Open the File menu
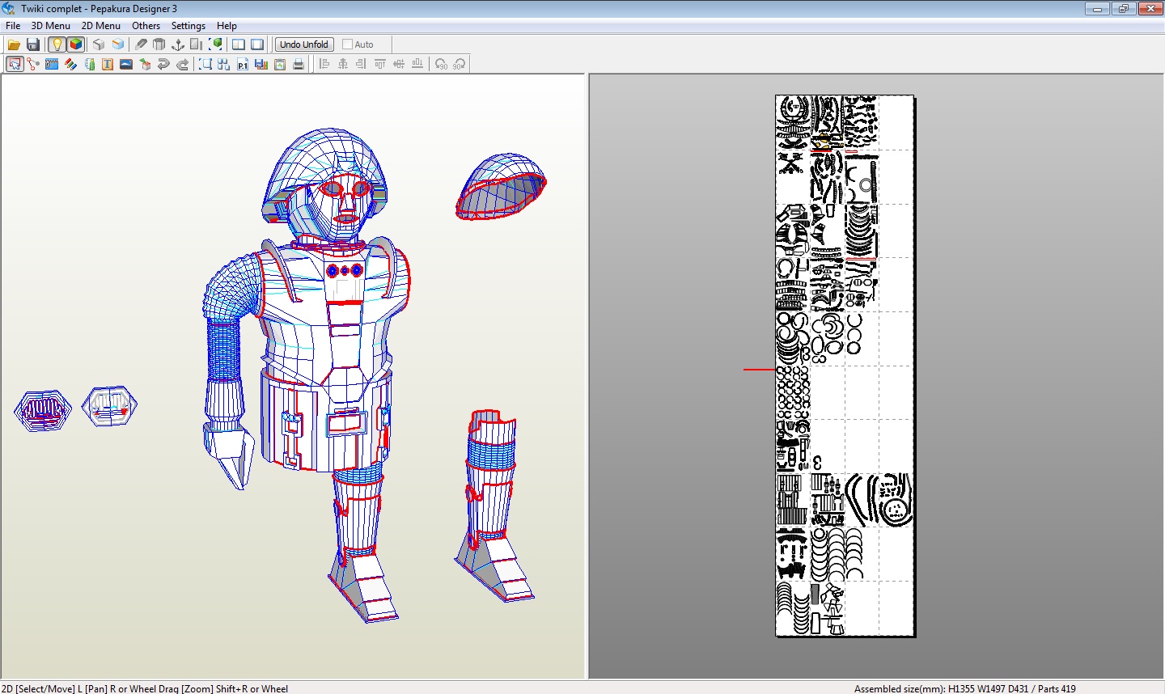The height and width of the screenshot is (694, 1165). click(x=13, y=25)
